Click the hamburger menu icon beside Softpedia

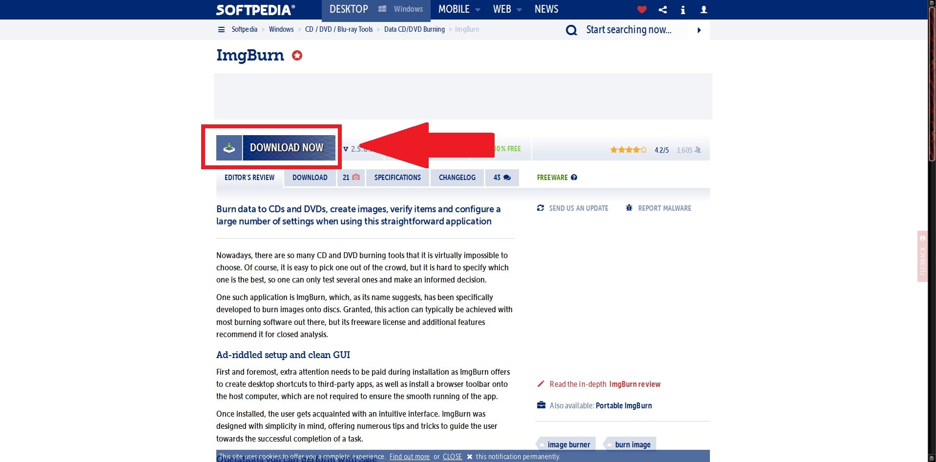(221, 29)
